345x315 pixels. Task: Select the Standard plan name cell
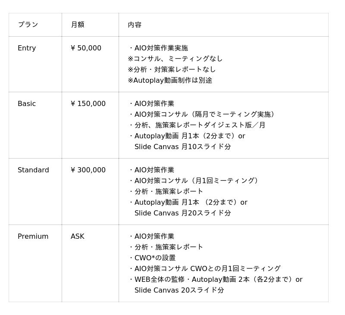pos(33,170)
